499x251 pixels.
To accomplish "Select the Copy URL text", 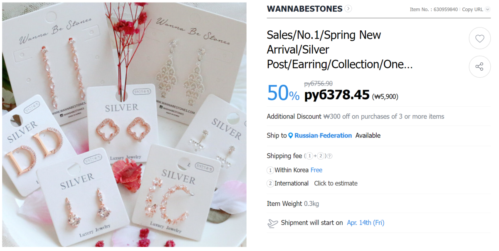I will [x=472, y=10].
